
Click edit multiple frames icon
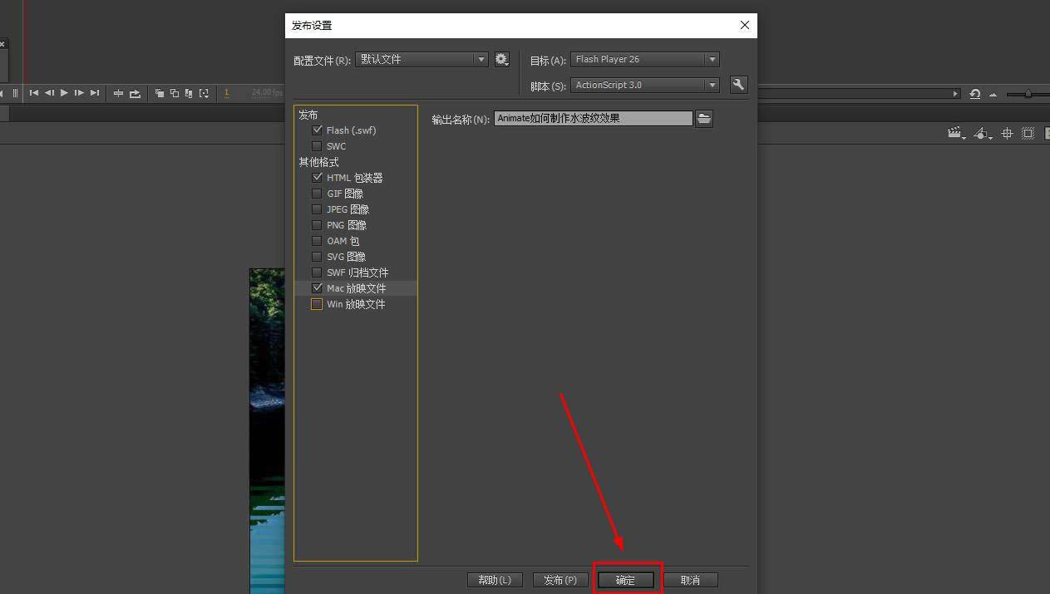[189, 93]
